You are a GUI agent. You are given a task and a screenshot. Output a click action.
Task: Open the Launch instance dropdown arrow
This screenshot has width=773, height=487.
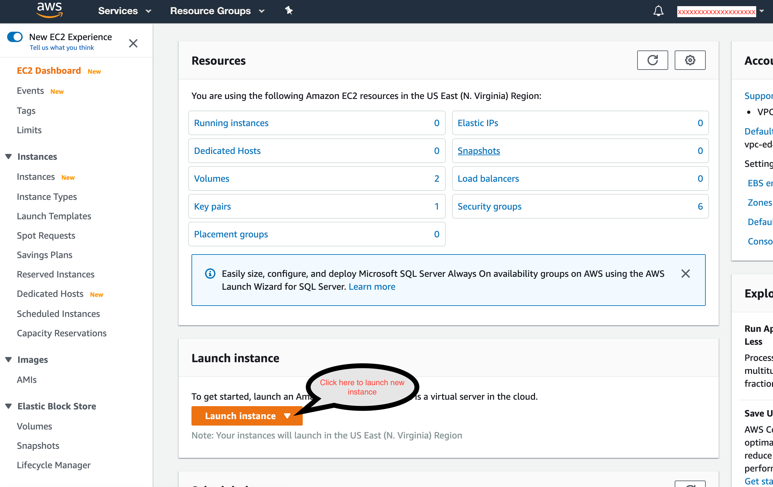click(287, 416)
